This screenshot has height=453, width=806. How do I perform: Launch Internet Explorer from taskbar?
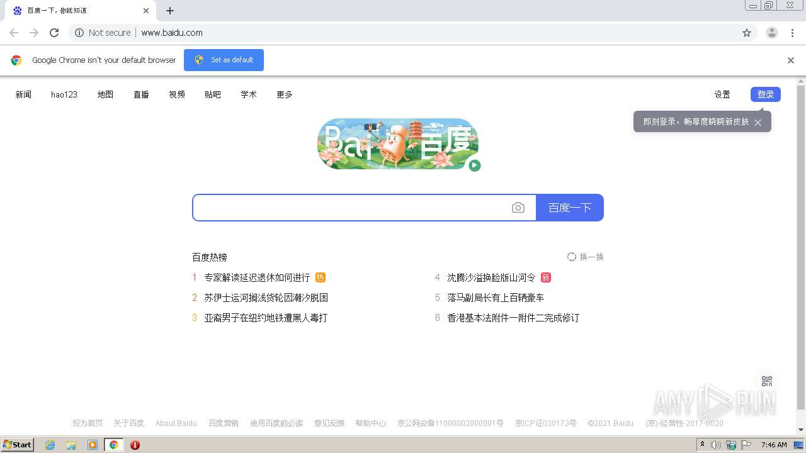(x=50, y=445)
